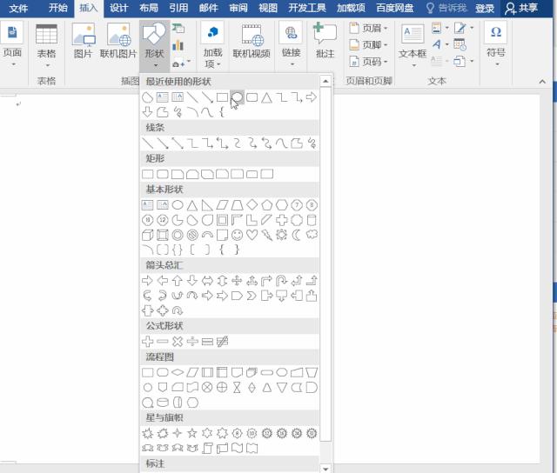The image size is (557, 473).
Task: Choose the smiley face shape
Action: [x=237, y=235]
